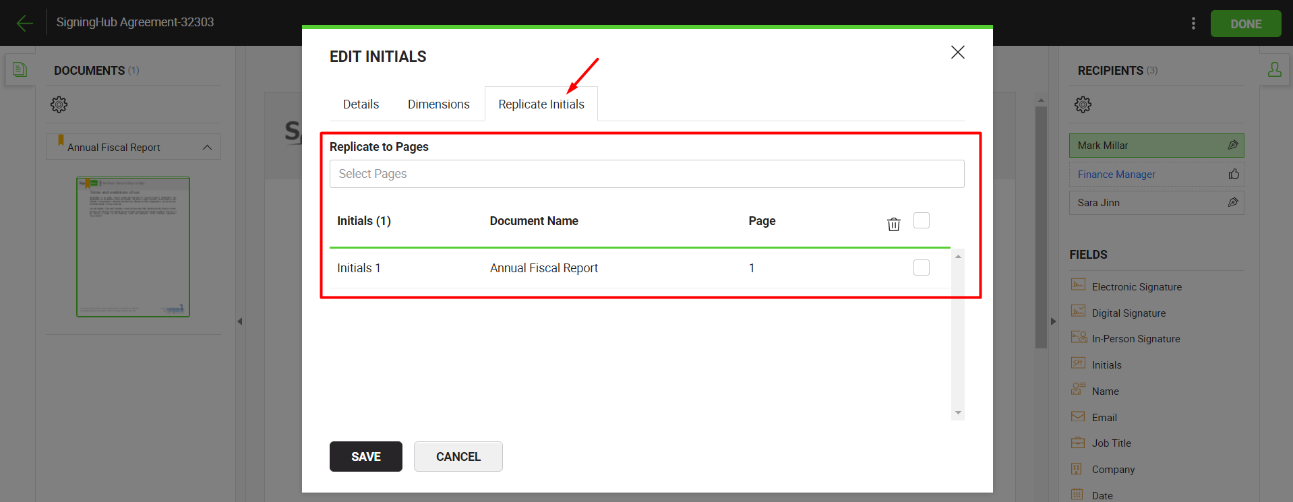Check the select-all checkbox in header

point(921,220)
